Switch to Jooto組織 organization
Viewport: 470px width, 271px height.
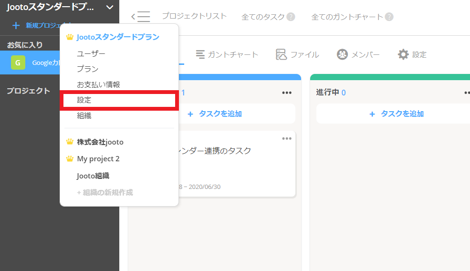pos(93,176)
